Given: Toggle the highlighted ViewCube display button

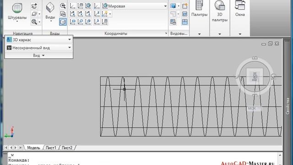Looking at the screenshot, I should pos(63,22).
